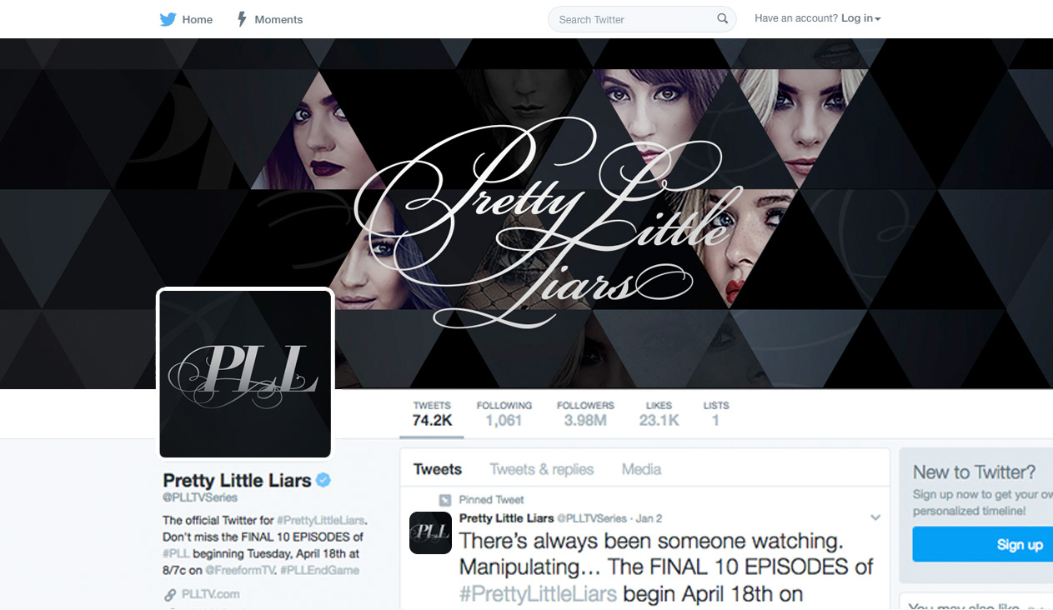Open Moments via the lightning bolt icon
The width and height of the screenshot is (1053, 610).
[242, 19]
